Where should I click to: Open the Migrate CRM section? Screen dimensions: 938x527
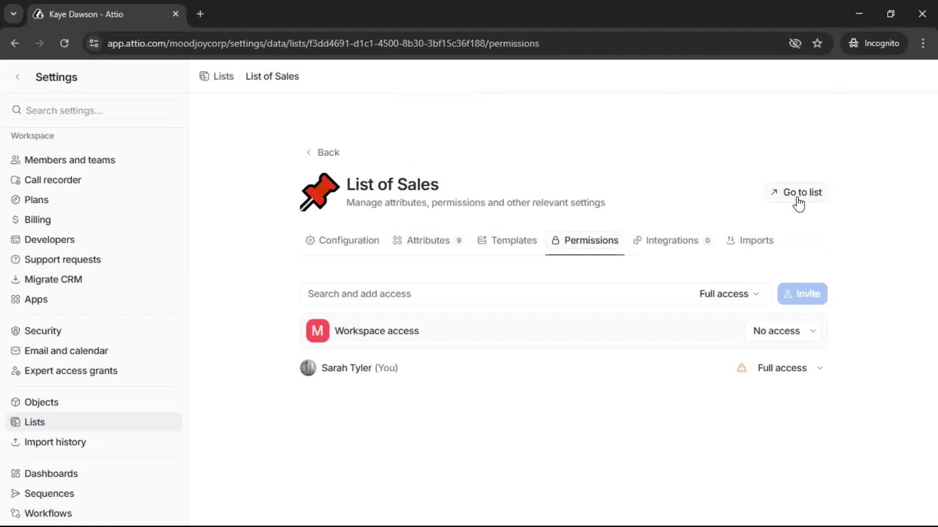tap(53, 279)
